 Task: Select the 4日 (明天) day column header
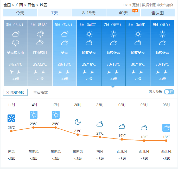tap(39, 25)
